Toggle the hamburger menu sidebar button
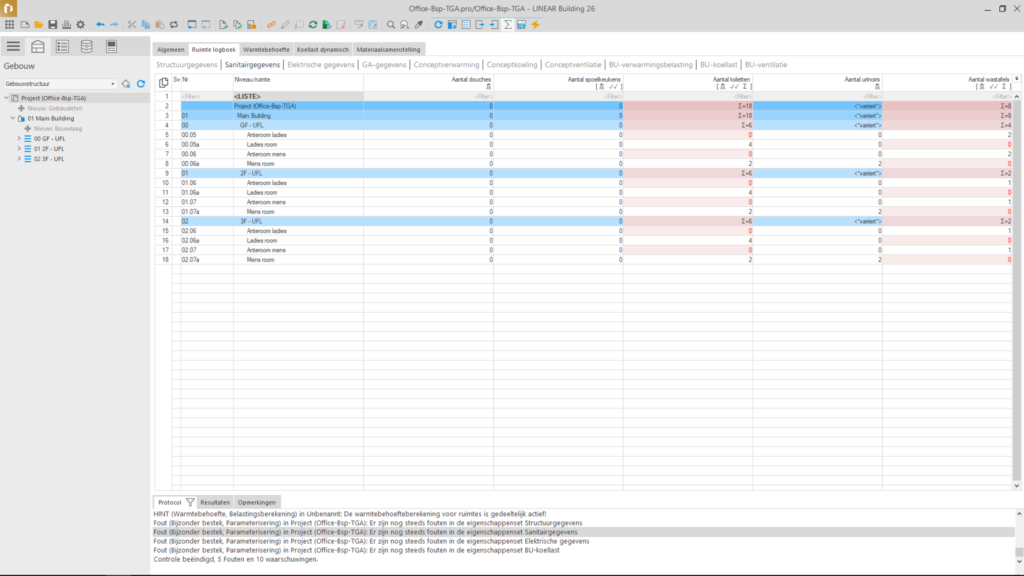The height and width of the screenshot is (576, 1024). (x=13, y=46)
